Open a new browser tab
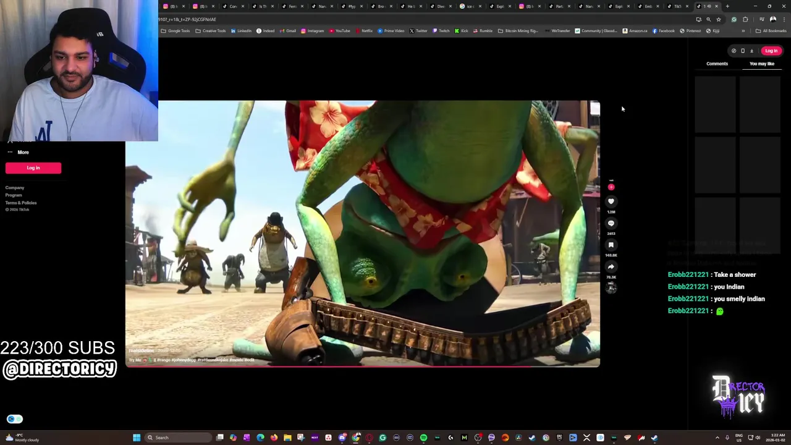791x445 pixels. click(x=727, y=6)
